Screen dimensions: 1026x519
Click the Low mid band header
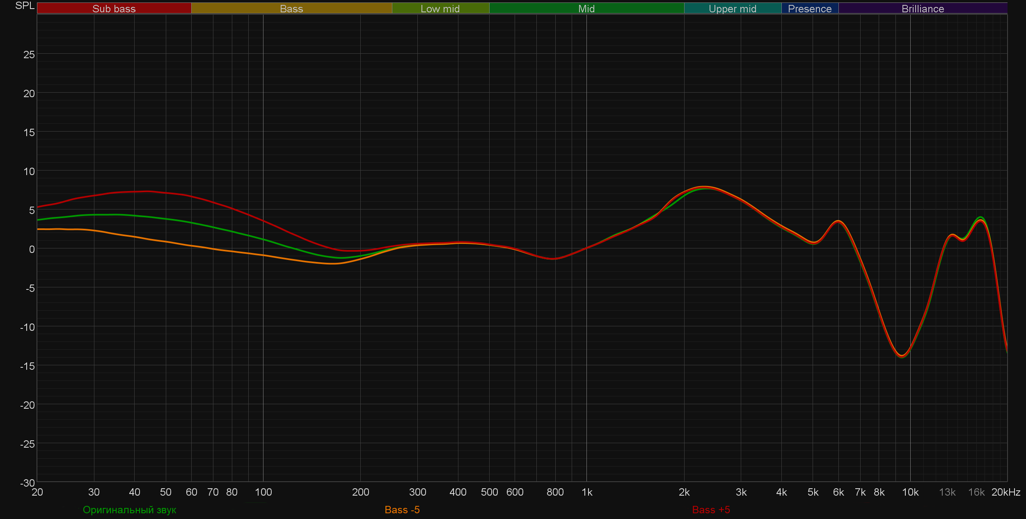440,9
